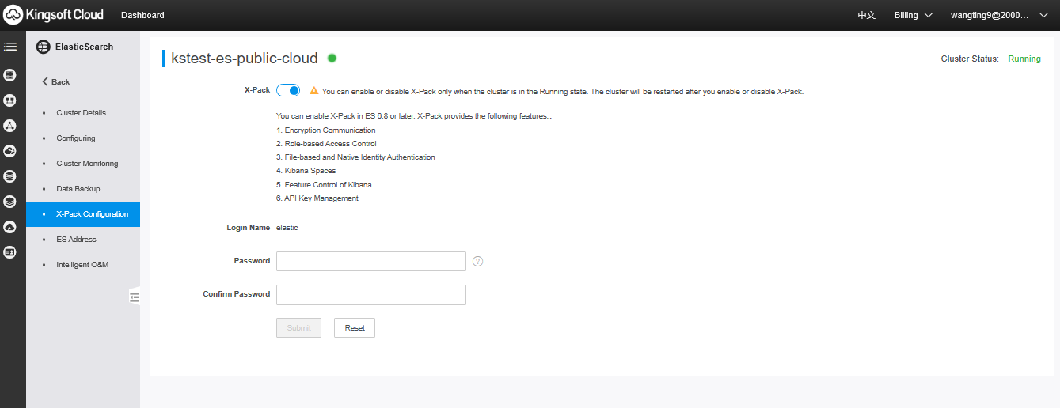
Task: Expand the Billing dropdown
Action: 913,15
